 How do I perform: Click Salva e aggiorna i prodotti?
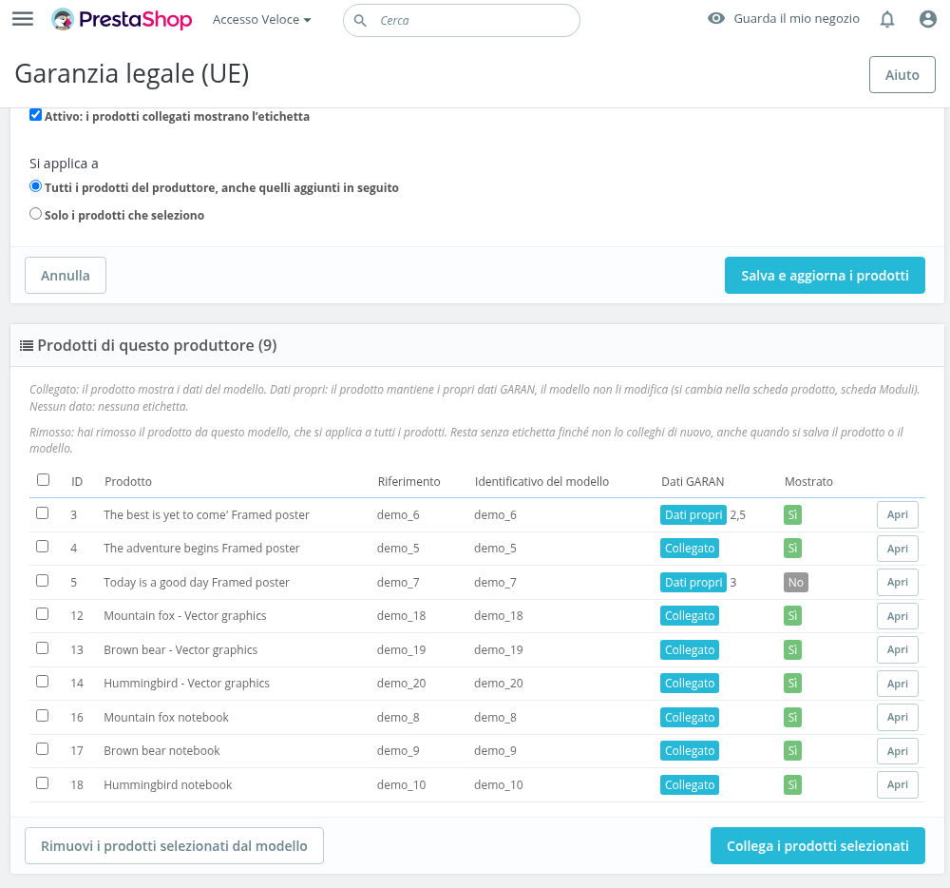pos(825,275)
